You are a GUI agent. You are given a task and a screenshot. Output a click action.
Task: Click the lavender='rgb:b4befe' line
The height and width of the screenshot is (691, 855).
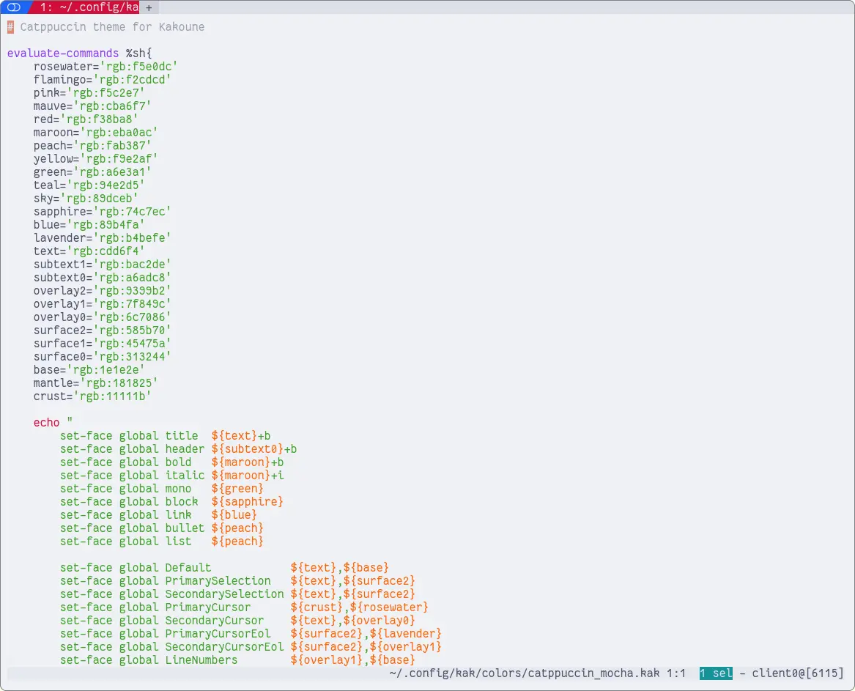[x=102, y=238]
